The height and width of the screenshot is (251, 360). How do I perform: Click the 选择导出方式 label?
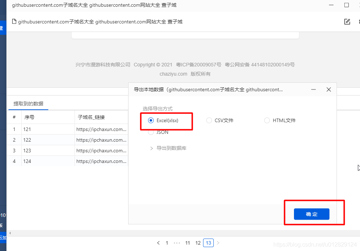[x=158, y=109]
